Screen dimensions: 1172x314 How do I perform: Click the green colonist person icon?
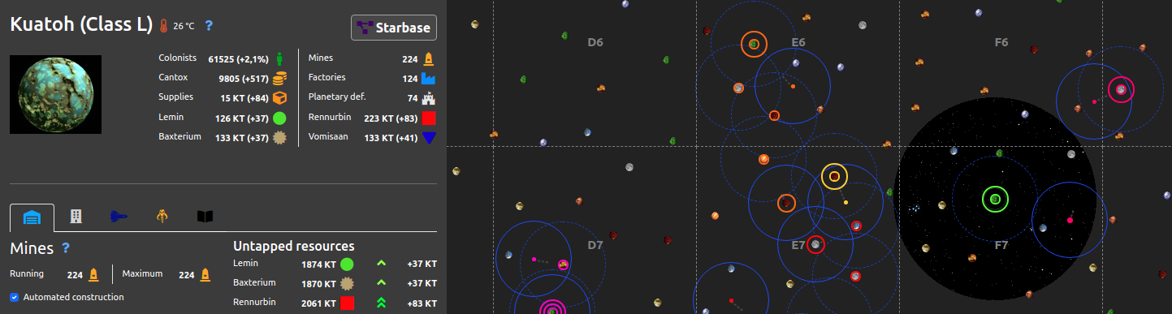pyautogui.click(x=279, y=58)
